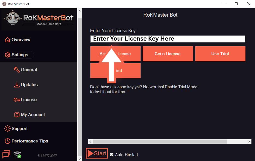The width and height of the screenshot is (255, 161).
Task: Click the horizontal scrollbar thumb
Action: (x=160, y=142)
